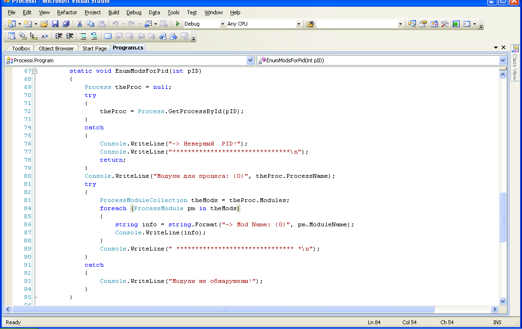Click in the Find search combo box
This screenshot has height=329, width=522.
[x=357, y=24]
